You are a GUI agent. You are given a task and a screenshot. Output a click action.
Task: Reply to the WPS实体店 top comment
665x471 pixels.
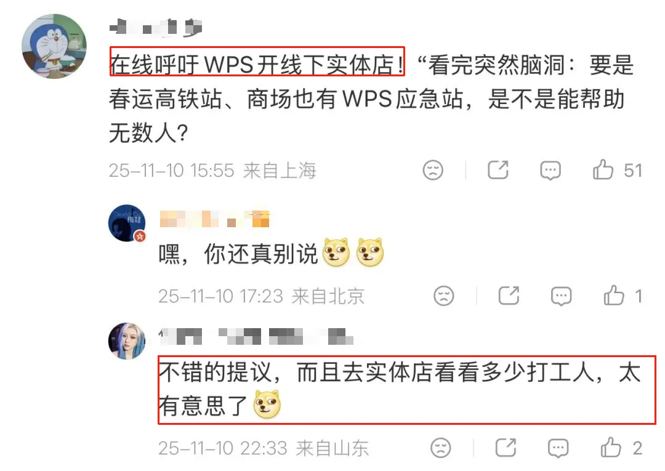click(x=550, y=171)
